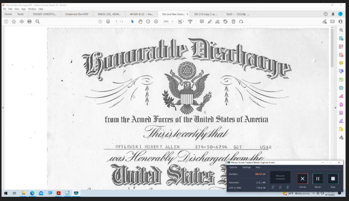Open the Sign menu
This screenshot has width=349, height=201.
pyautogui.click(x=24, y=9)
